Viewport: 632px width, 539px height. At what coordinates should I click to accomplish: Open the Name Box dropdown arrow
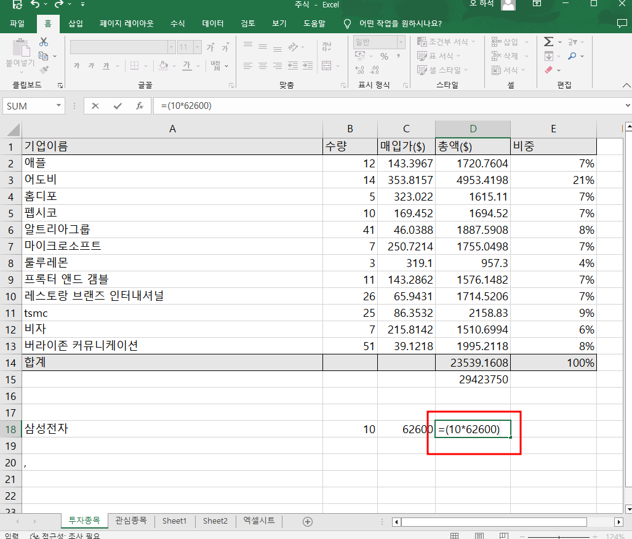(x=59, y=106)
